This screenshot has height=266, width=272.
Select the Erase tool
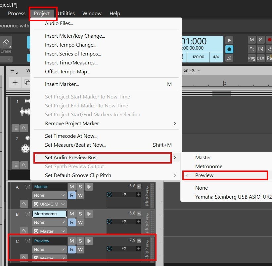click(6, 45)
